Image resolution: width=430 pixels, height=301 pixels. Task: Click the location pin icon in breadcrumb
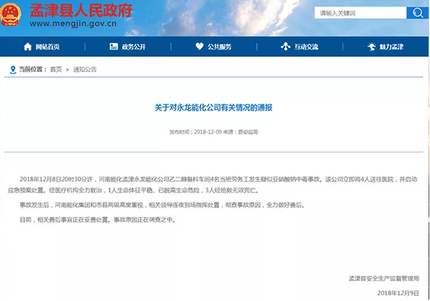click(x=13, y=70)
